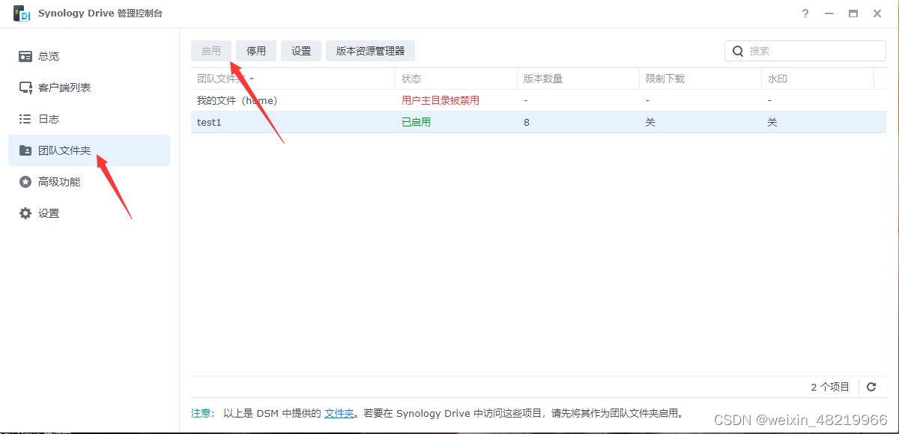The width and height of the screenshot is (899, 434).
Task: Click the 总览 overview sidebar icon
Action: pos(25,56)
